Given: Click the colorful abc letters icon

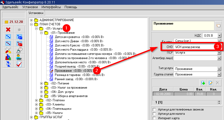Looking at the screenshot, I should pos(8,57).
